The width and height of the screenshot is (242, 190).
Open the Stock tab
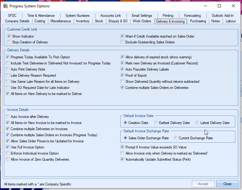(x=99, y=21)
